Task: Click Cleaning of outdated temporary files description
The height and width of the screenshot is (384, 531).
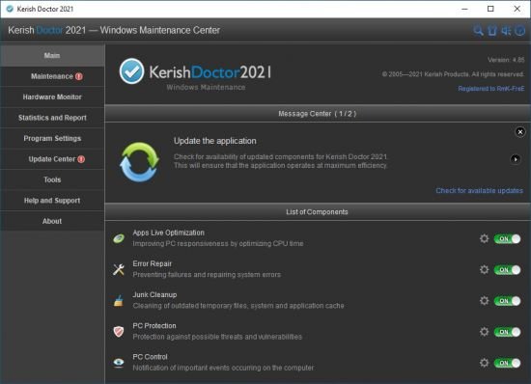Action: pyautogui.click(x=238, y=306)
